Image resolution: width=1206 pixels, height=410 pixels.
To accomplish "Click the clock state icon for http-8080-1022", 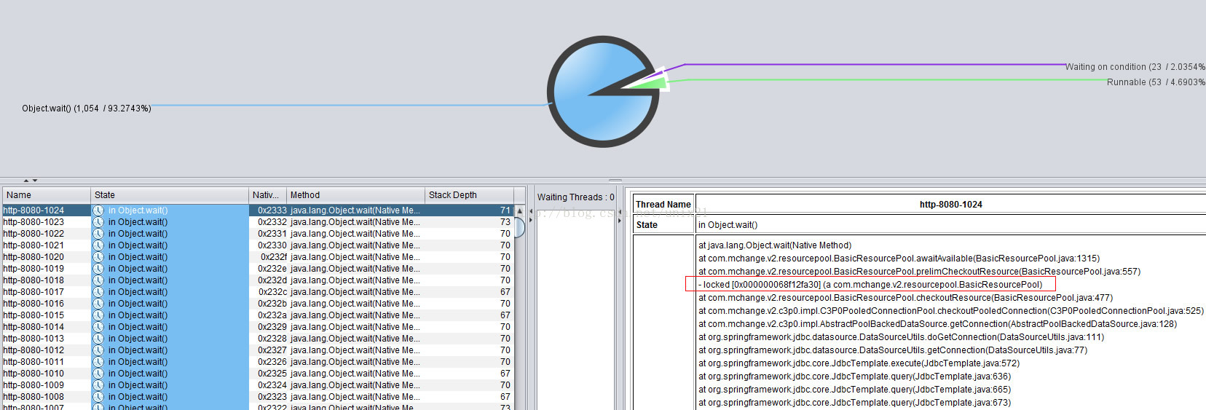I will pyautogui.click(x=98, y=234).
